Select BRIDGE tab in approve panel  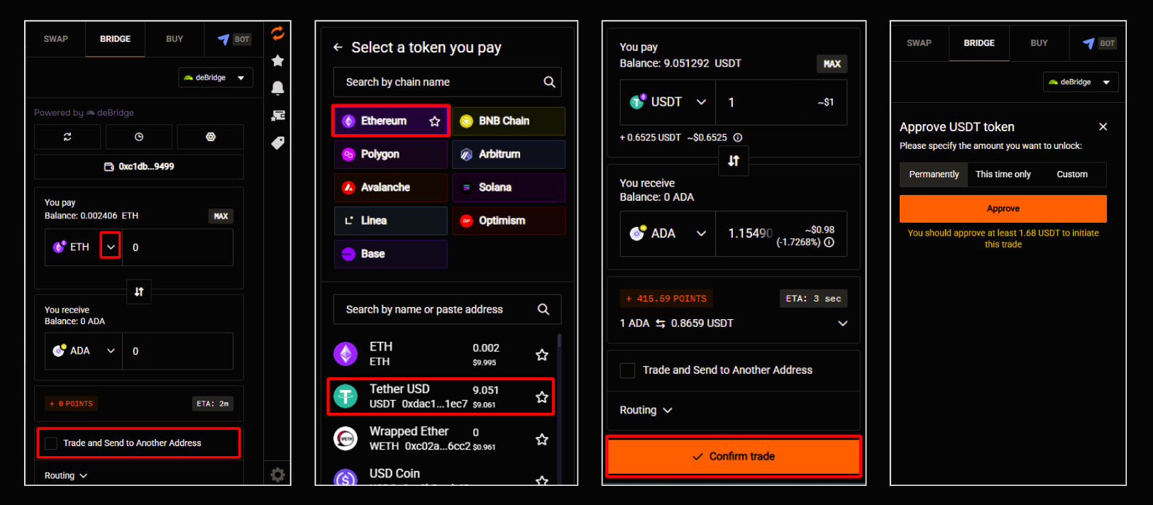point(979,43)
